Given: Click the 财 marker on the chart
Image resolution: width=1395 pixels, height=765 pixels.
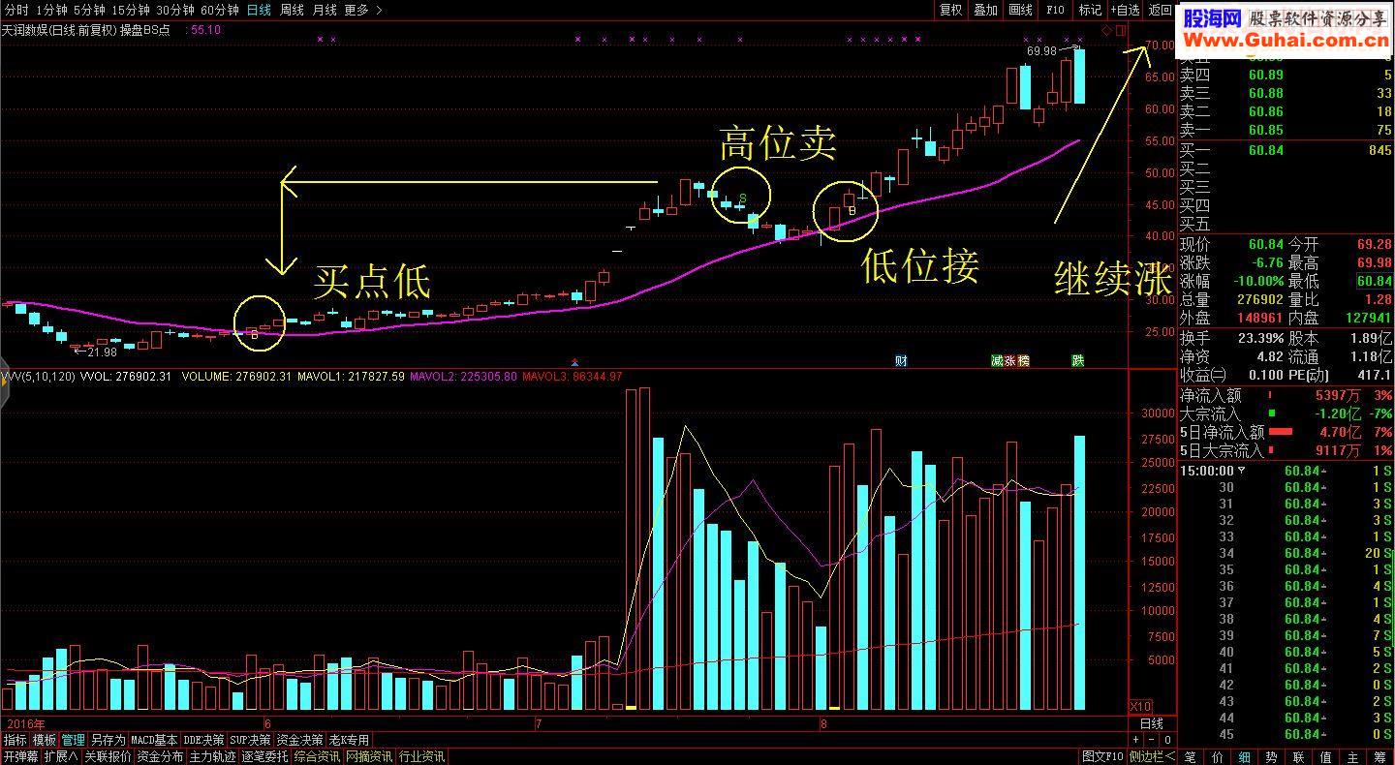Looking at the screenshot, I should (901, 360).
